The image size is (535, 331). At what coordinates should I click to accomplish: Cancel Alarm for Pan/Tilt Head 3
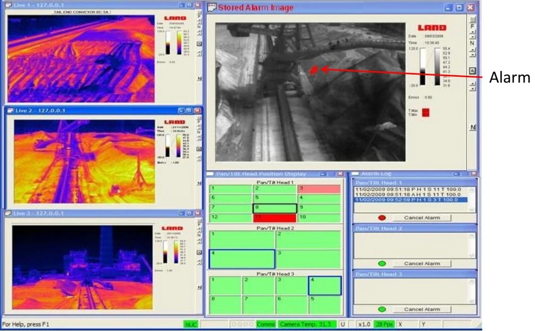[x=421, y=309]
